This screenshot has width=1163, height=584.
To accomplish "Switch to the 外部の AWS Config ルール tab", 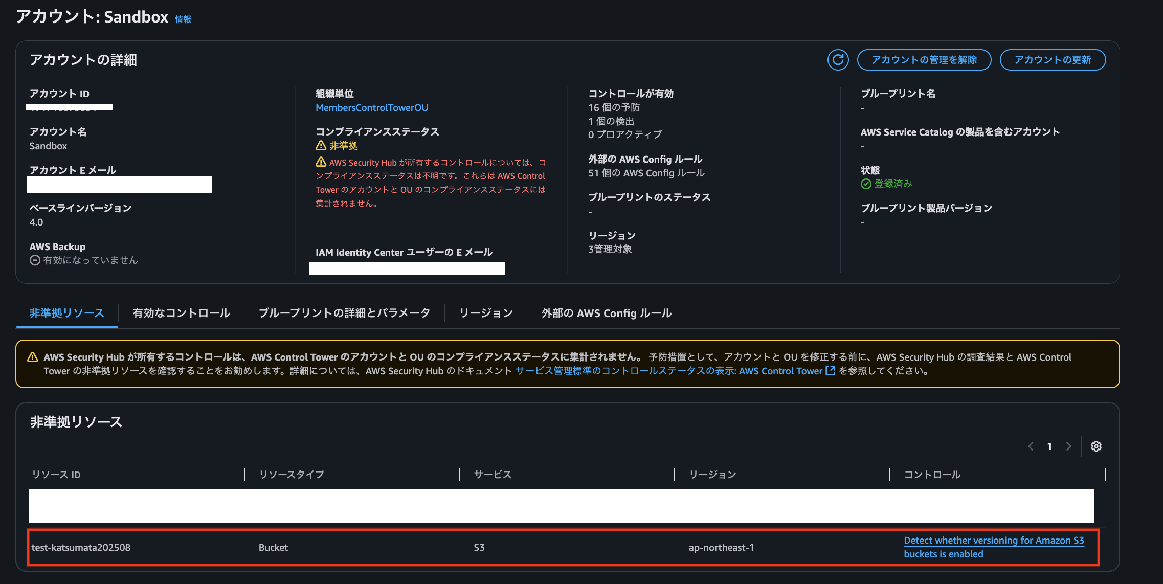I will [x=607, y=313].
